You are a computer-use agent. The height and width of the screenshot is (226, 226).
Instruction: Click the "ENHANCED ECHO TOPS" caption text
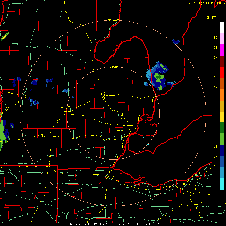tap(88, 224)
